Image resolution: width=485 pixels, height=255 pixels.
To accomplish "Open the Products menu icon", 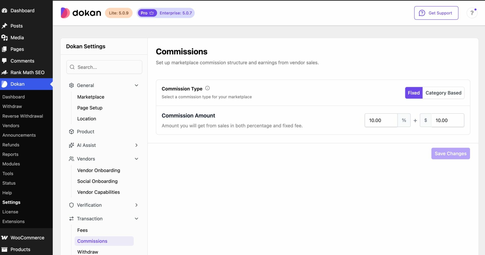I will pyautogui.click(x=4, y=249).
